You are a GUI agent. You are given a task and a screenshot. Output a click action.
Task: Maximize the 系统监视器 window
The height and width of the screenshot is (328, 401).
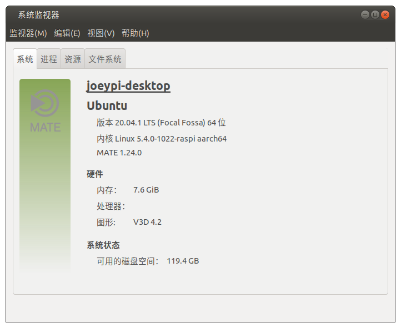(375, 15)
